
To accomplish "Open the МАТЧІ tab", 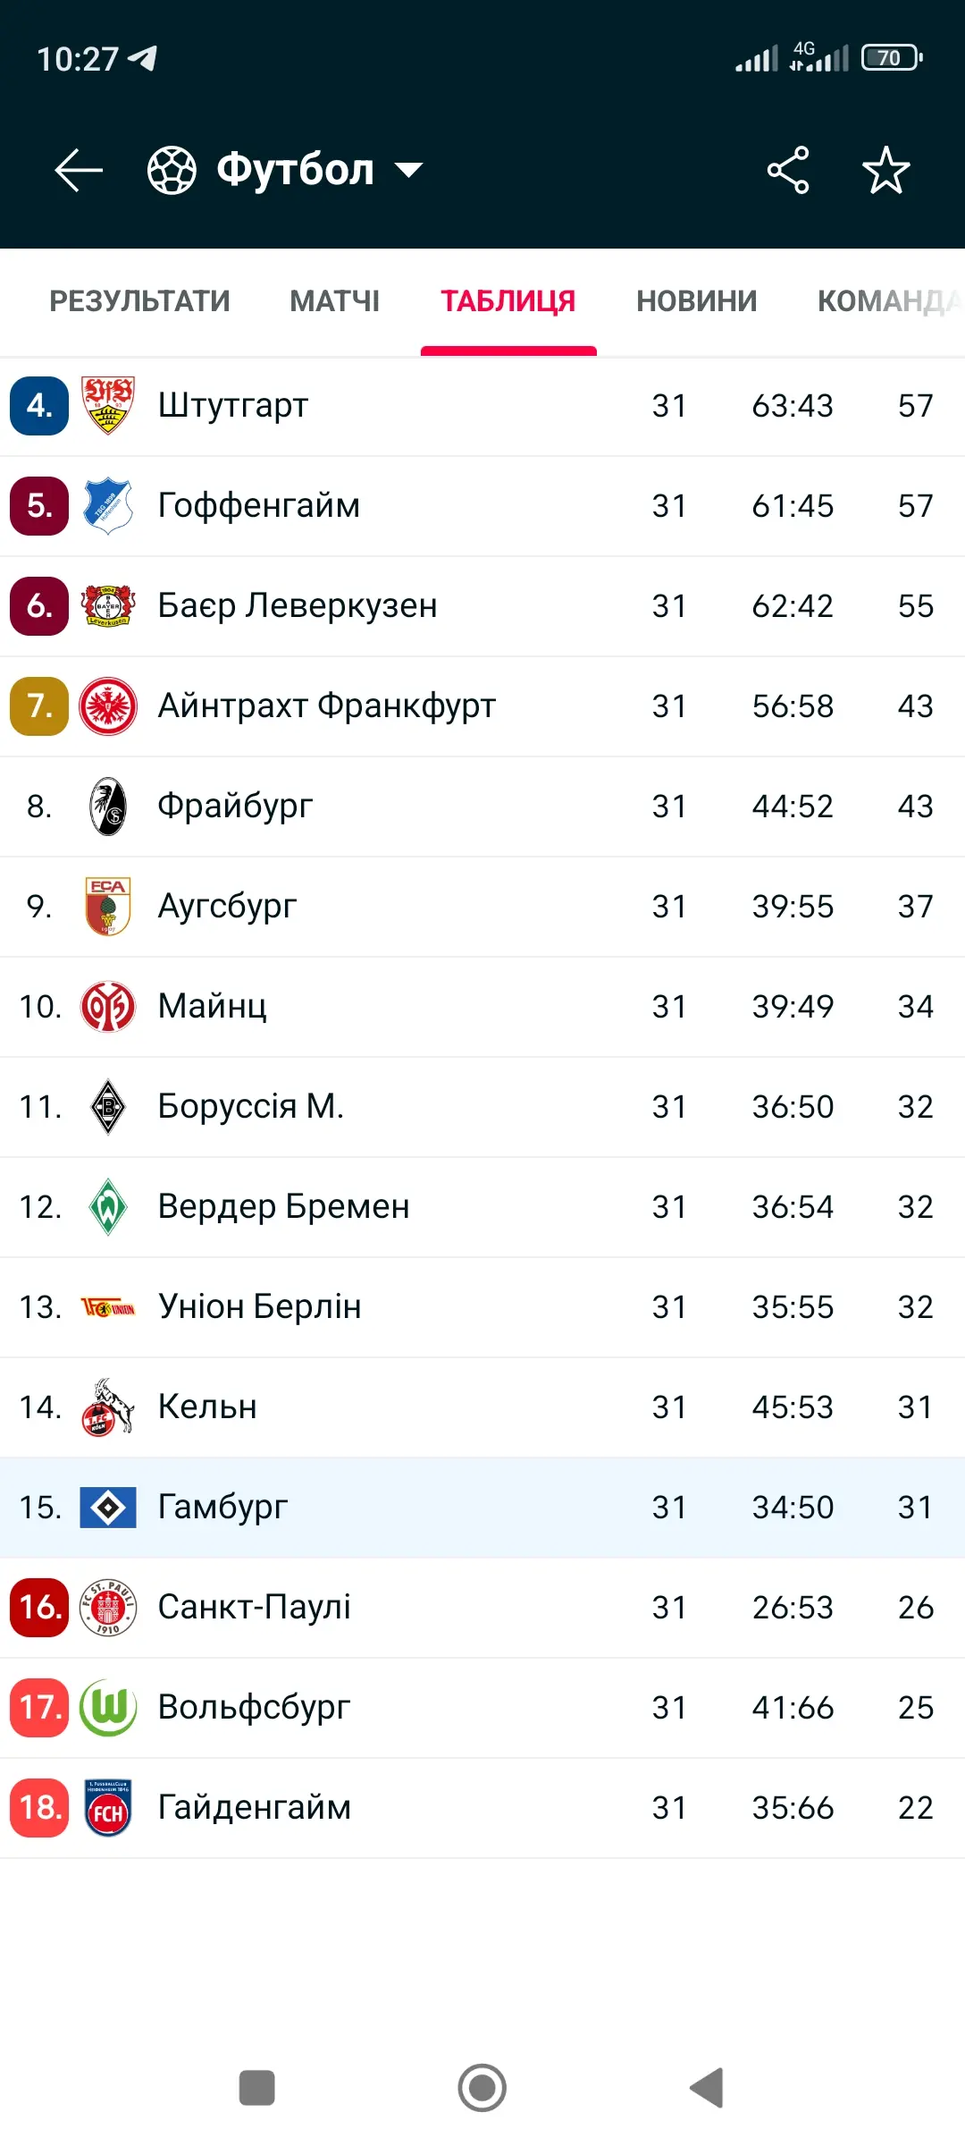I will tap(334, 301).
